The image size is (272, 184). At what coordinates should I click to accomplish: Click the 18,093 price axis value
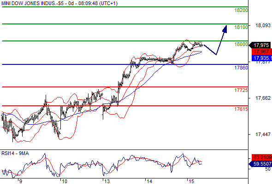263,25
